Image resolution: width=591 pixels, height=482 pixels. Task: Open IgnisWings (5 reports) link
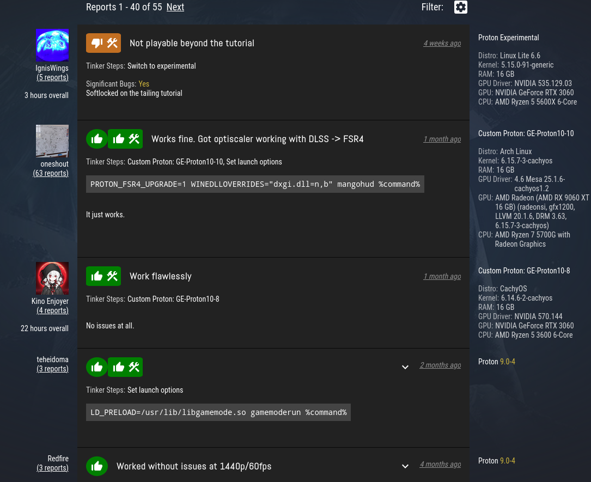point(52,77)
